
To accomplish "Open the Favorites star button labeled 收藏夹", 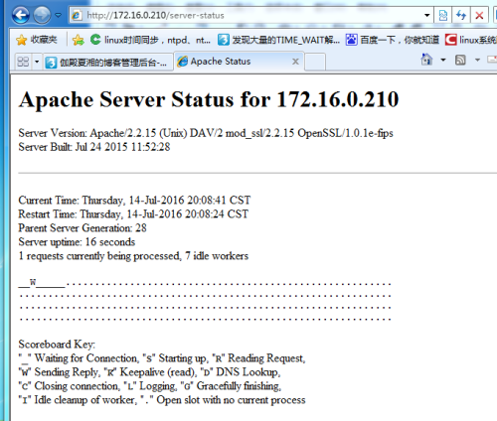I will coord(37,40).
